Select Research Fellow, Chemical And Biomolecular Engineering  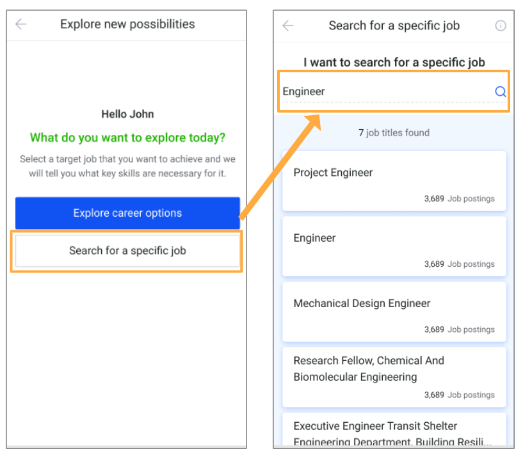(x=394, y=377)
